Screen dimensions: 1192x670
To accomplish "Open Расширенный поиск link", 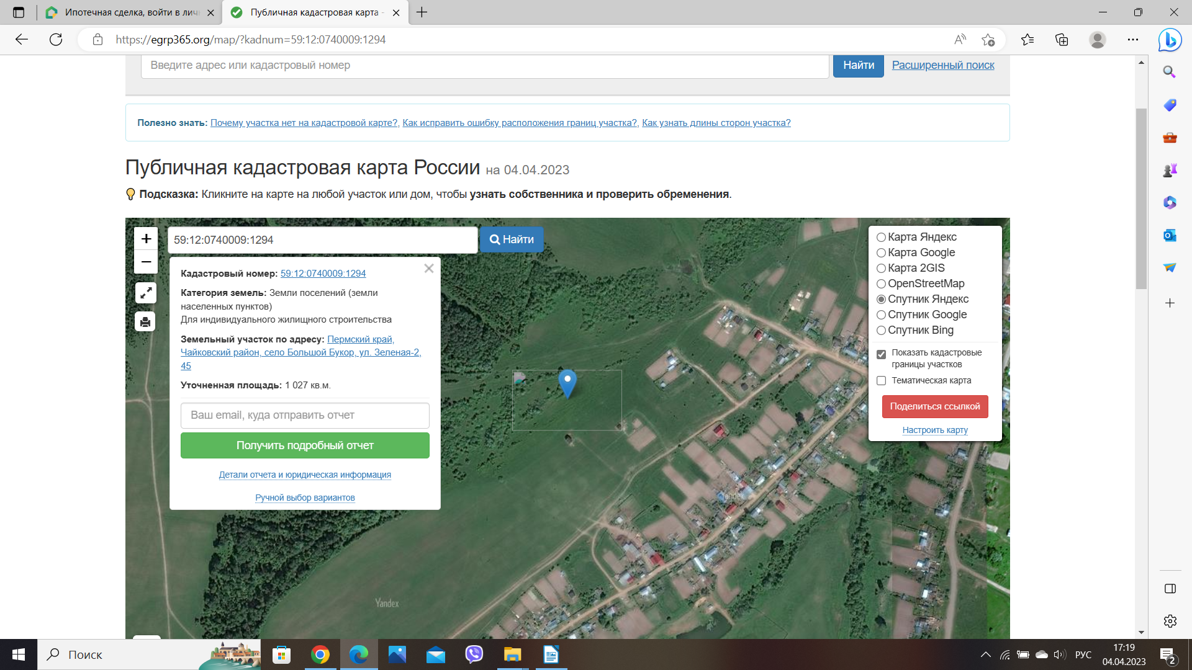I will click(942, 65).
